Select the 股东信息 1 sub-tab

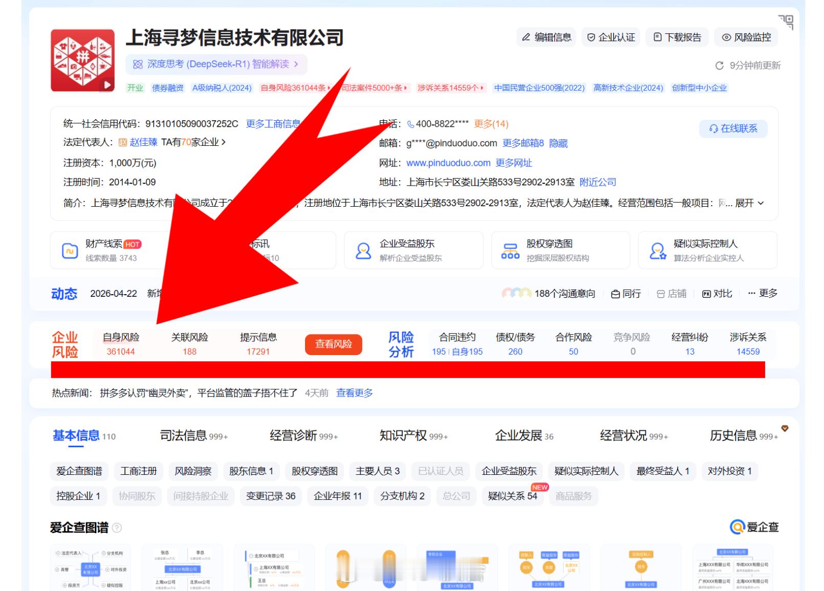251,471
